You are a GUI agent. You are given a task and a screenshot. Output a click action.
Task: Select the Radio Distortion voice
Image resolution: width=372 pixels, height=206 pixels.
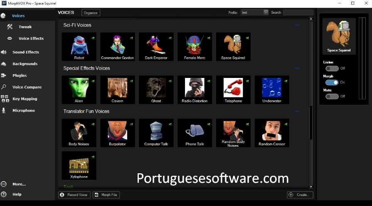click(x=195, y=90)
